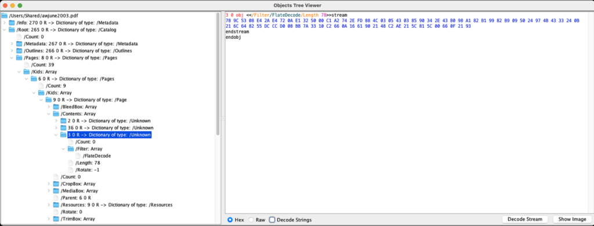Click the folder icon of /Outlines: 266 0 R

click(19, 51)
